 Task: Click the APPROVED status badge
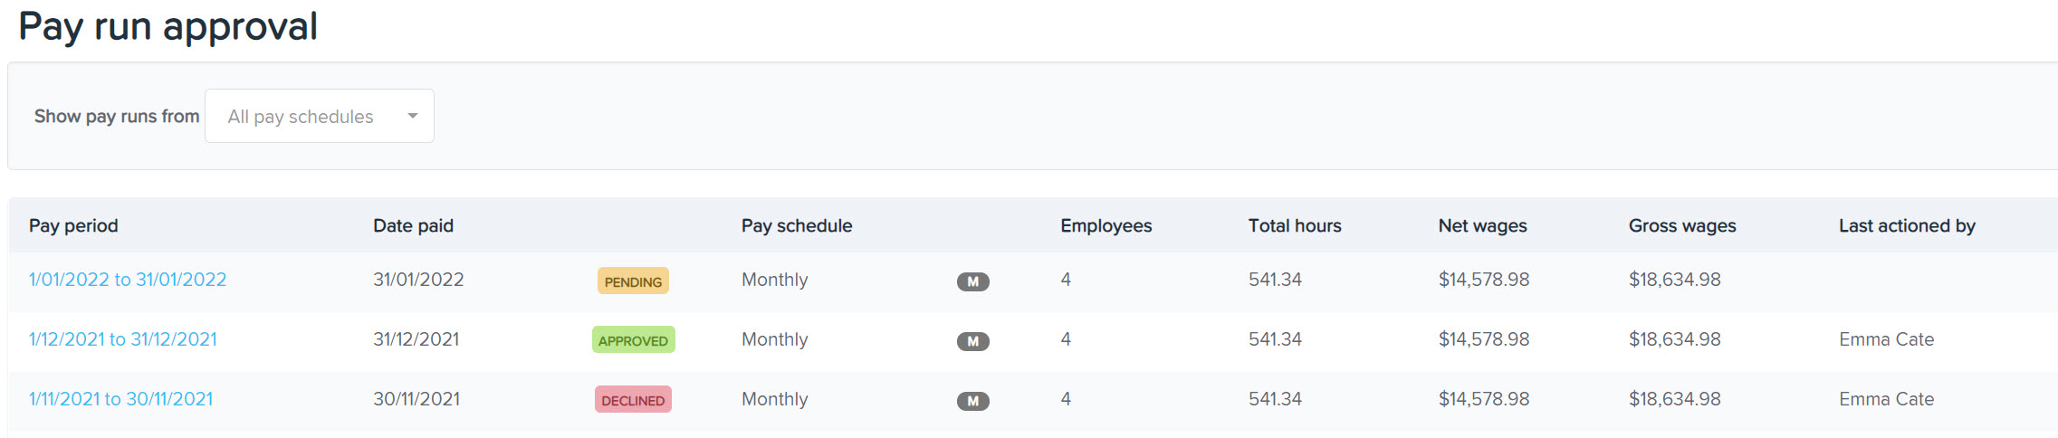coord(633,340)
